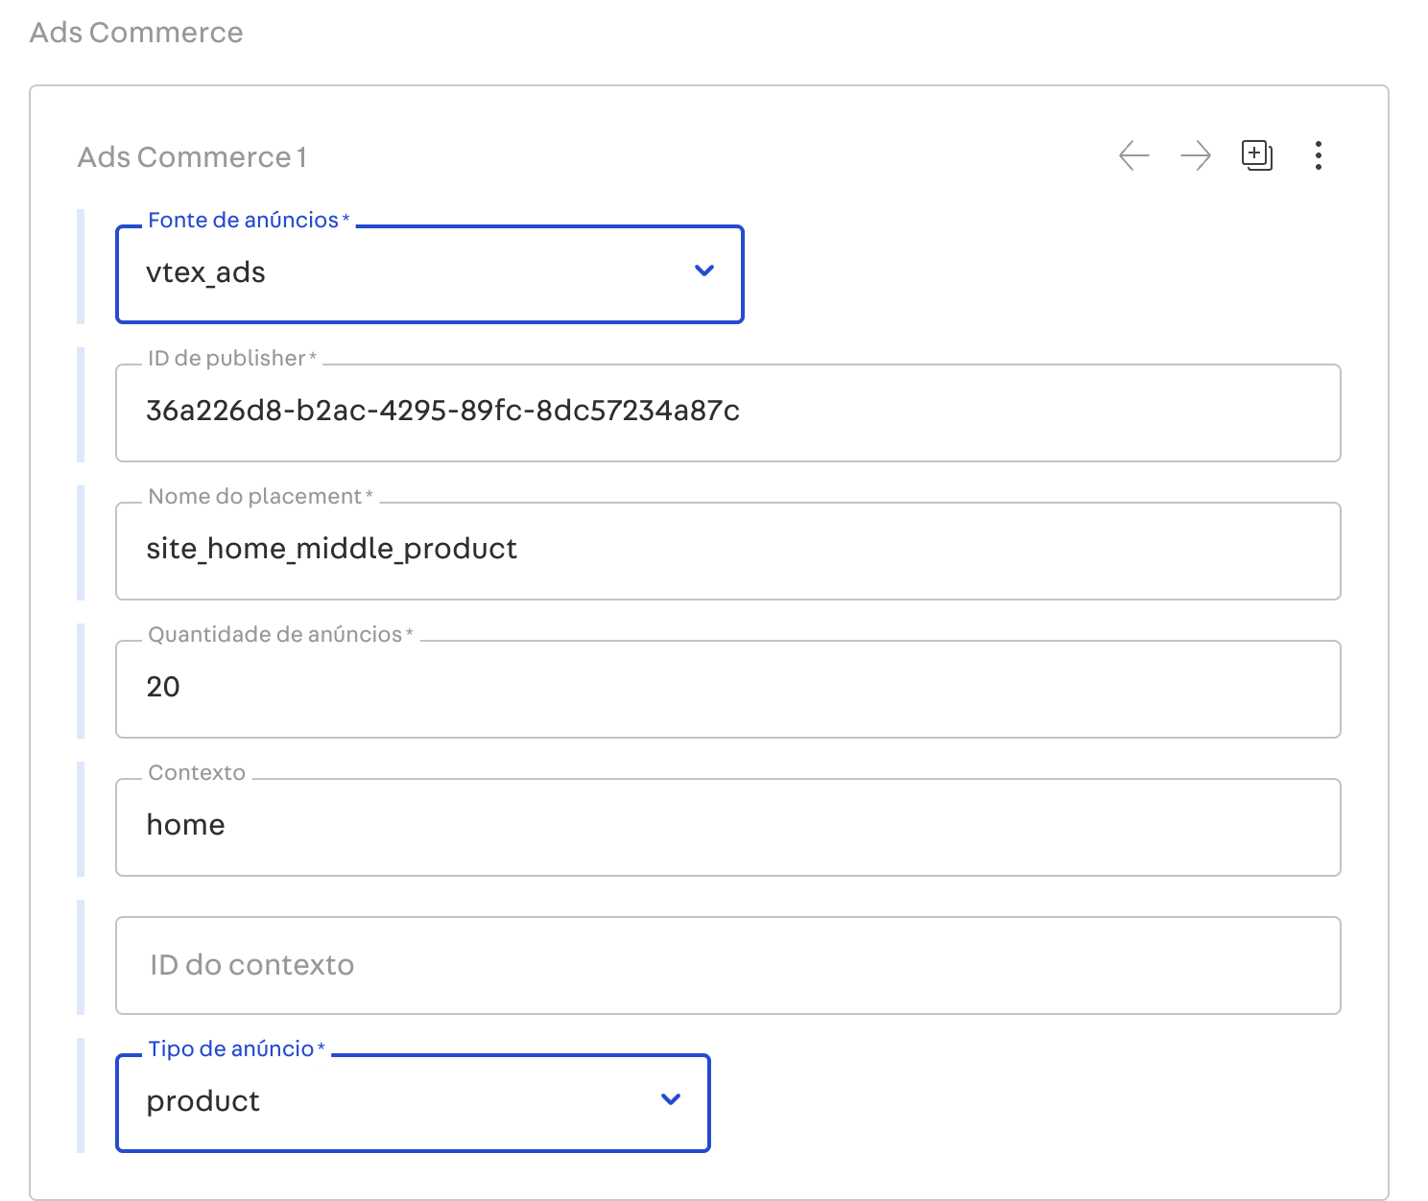Image resolution: width=1428 pixels, height=1201 pixels.
Task: Edit the Quantidade de anúncios value 20
Action: [x=727, y=689]
